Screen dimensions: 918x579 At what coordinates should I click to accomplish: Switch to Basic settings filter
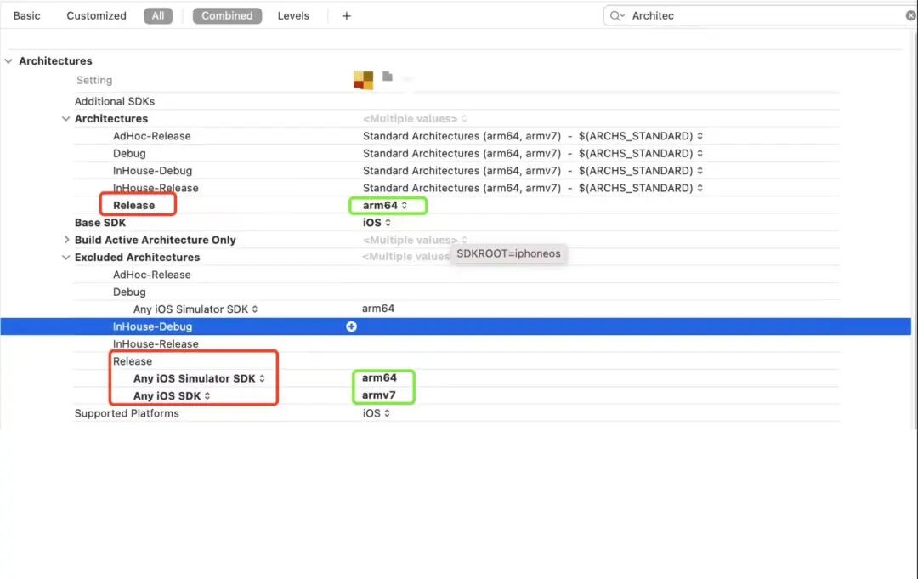coord(27,16)
